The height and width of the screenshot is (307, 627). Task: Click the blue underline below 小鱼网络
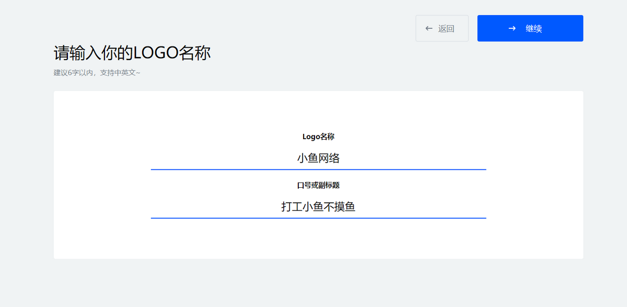coord(318,169)
